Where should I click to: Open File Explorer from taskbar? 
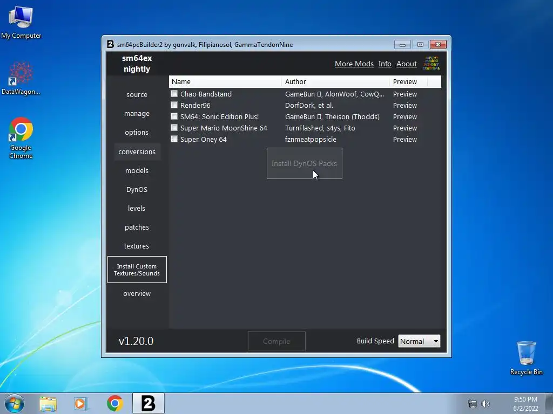48,404
